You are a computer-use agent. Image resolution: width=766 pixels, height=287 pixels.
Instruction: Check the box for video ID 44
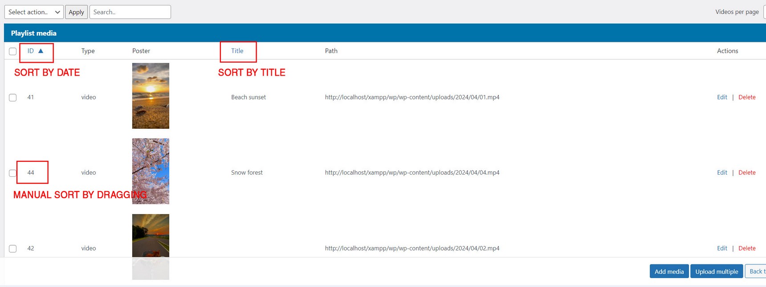pos(13,173)
